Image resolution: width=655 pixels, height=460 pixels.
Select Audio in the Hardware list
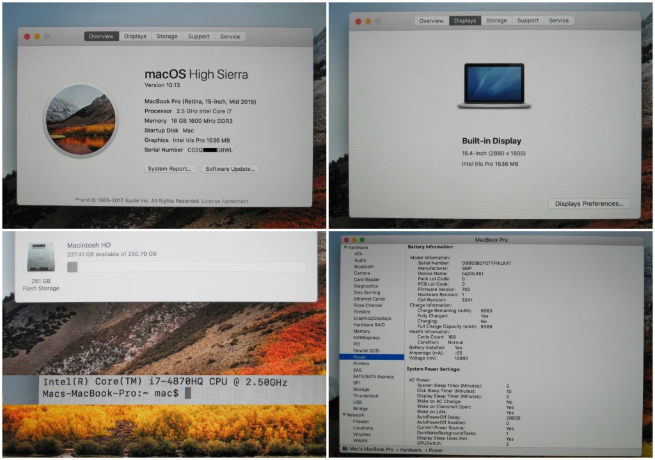coord(360,260)
